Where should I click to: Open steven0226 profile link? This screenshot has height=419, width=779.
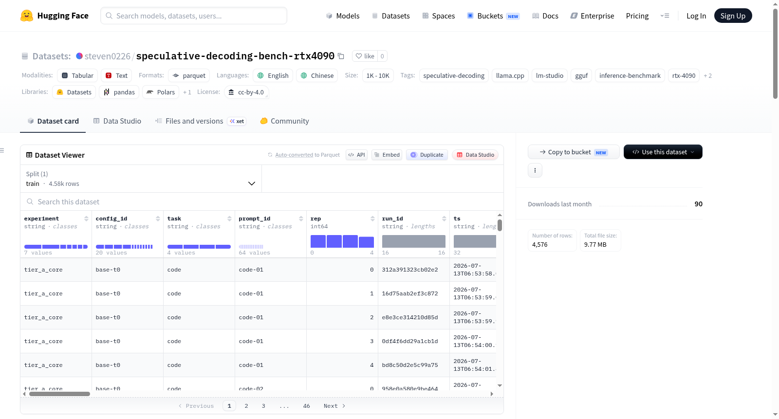point(108,56)
